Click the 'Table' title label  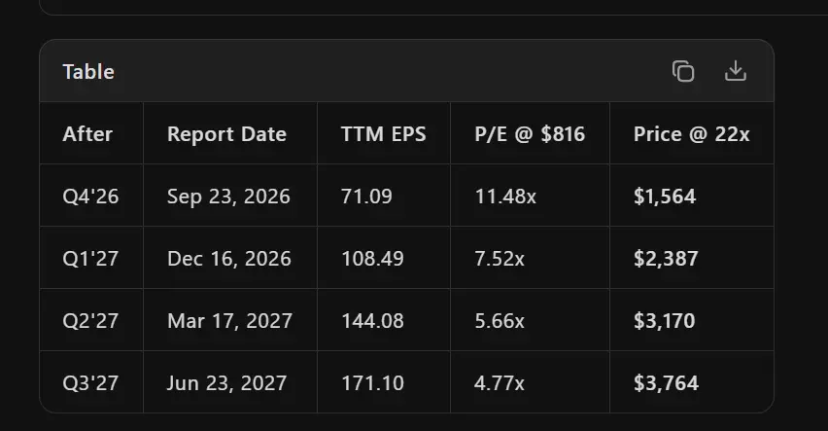[x=88, y=71]
